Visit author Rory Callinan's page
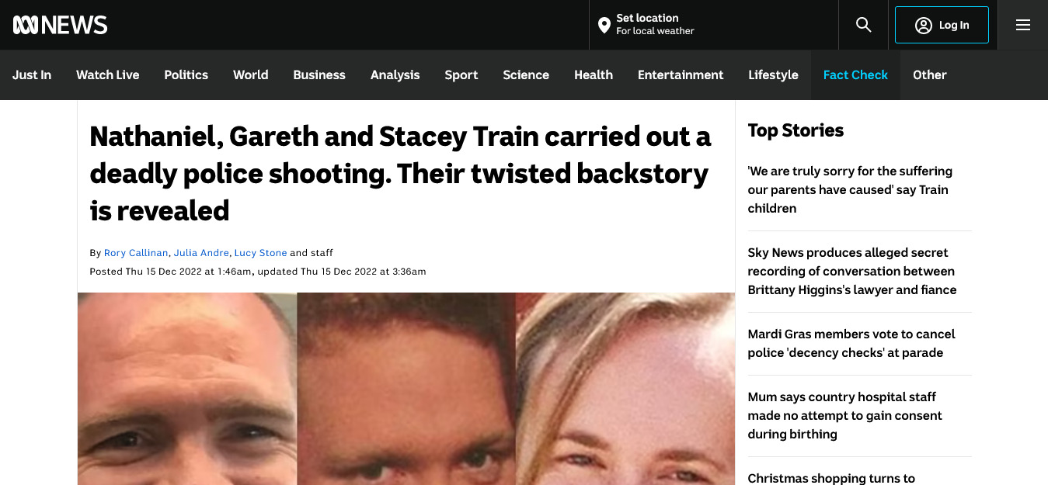 coord(136,253)
